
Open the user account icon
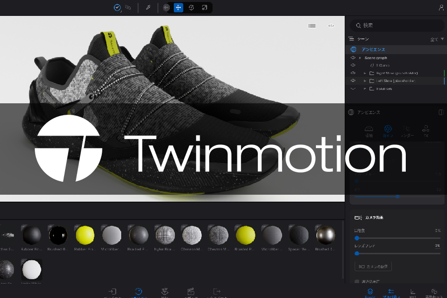[441, 8]
